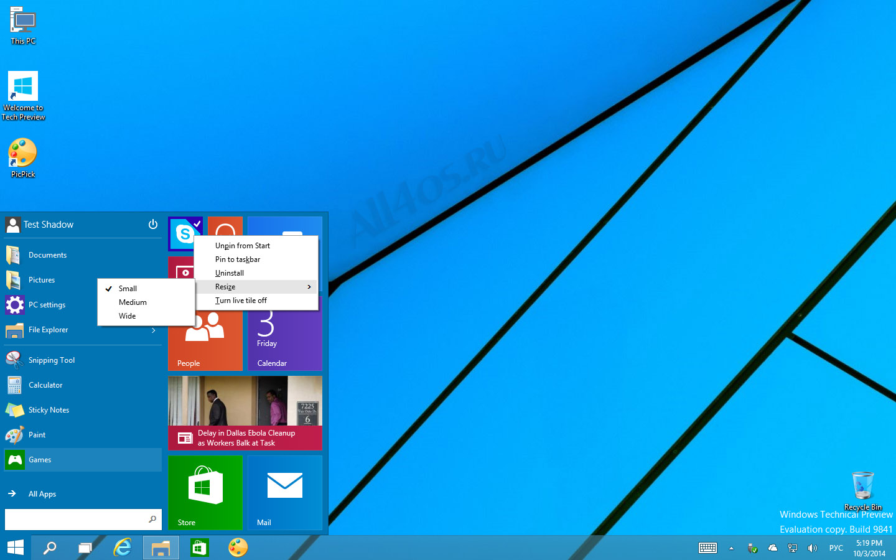Open the Mail tile
This screenshot has width=896, height=560.
(x=285, y=493)
